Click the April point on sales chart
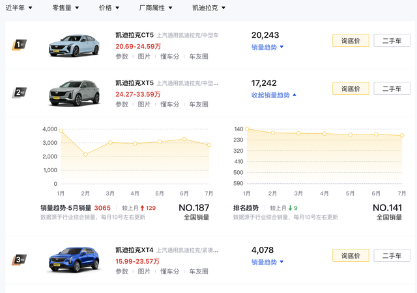Screen dimensions: 417x293 tap(135, 144)
